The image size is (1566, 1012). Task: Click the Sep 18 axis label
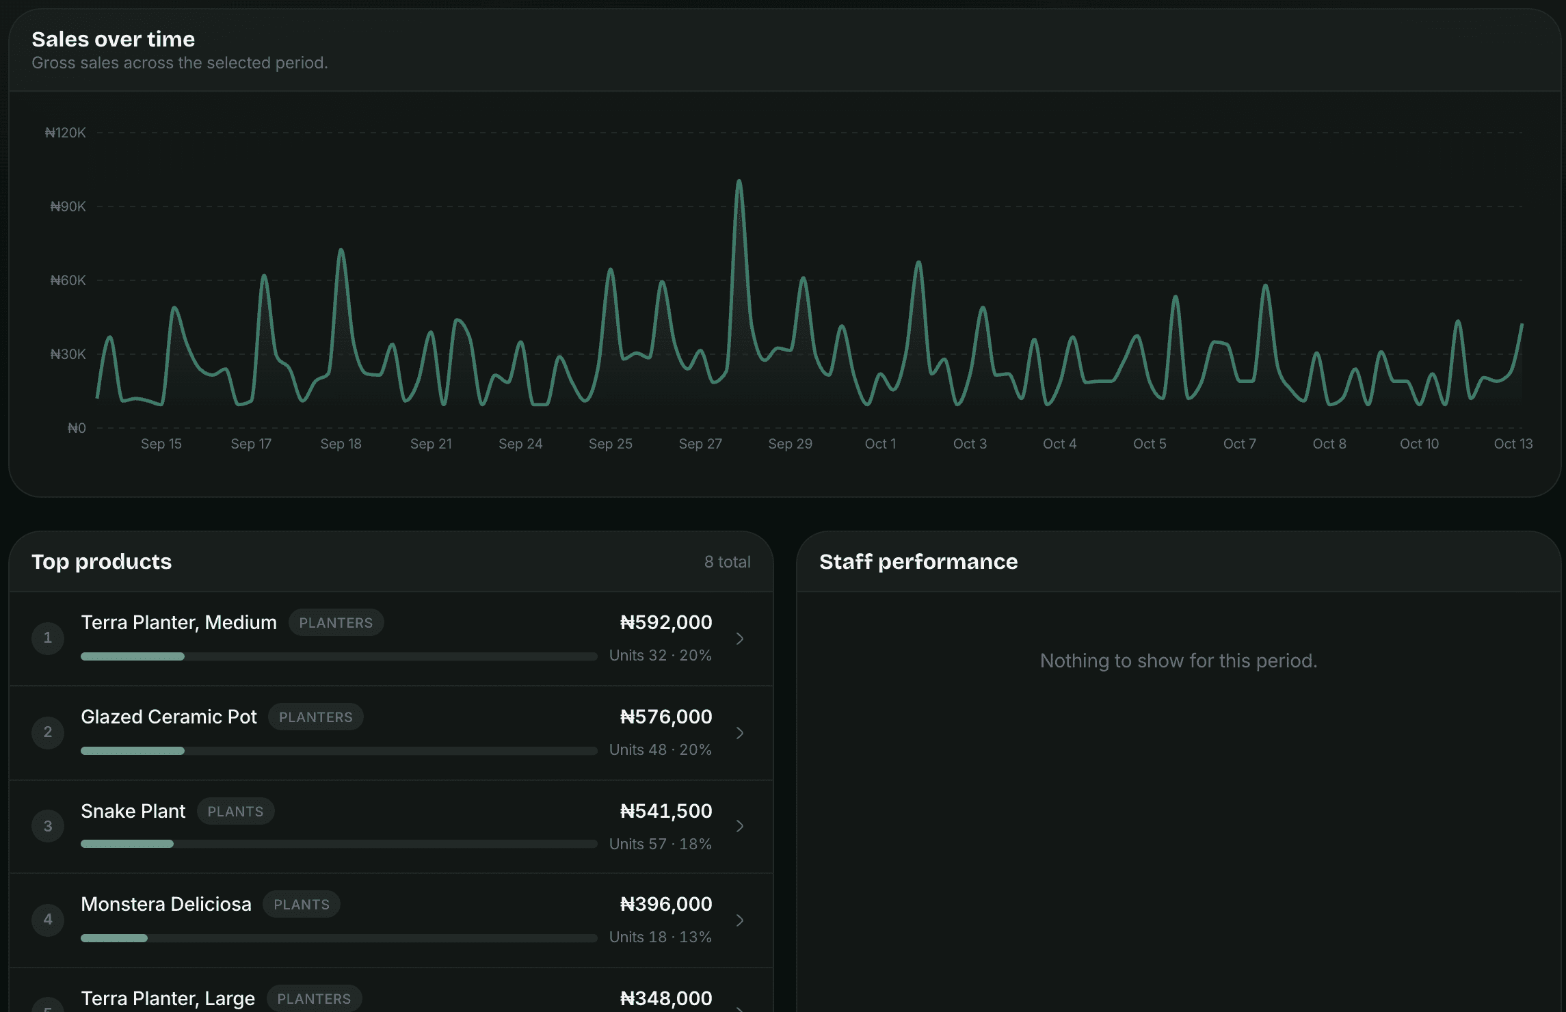[x=341, y=444]
